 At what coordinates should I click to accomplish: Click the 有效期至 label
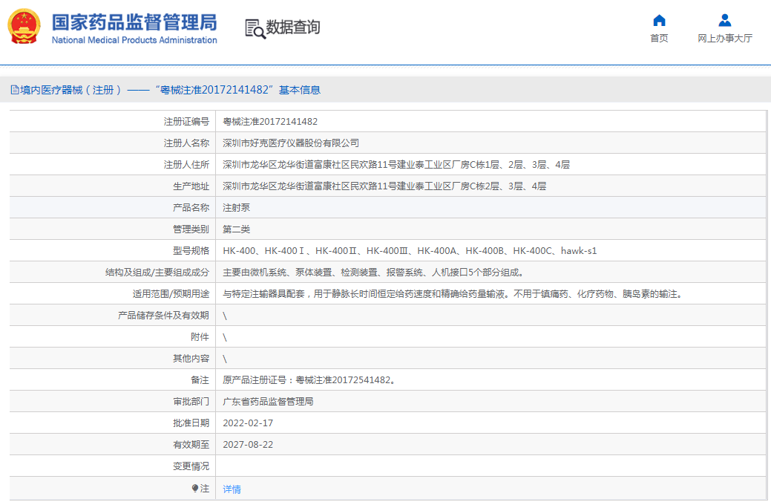point(191,445)
